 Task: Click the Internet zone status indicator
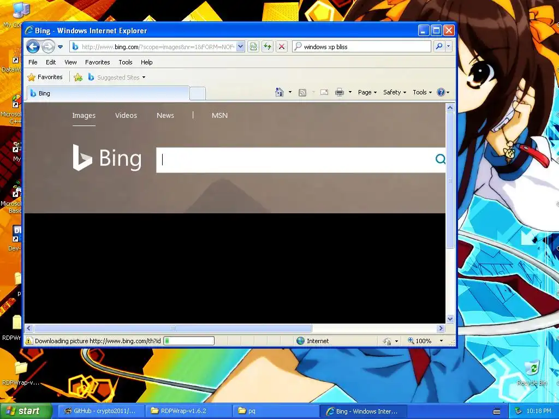pyautogui.click(x=313, y=341)
